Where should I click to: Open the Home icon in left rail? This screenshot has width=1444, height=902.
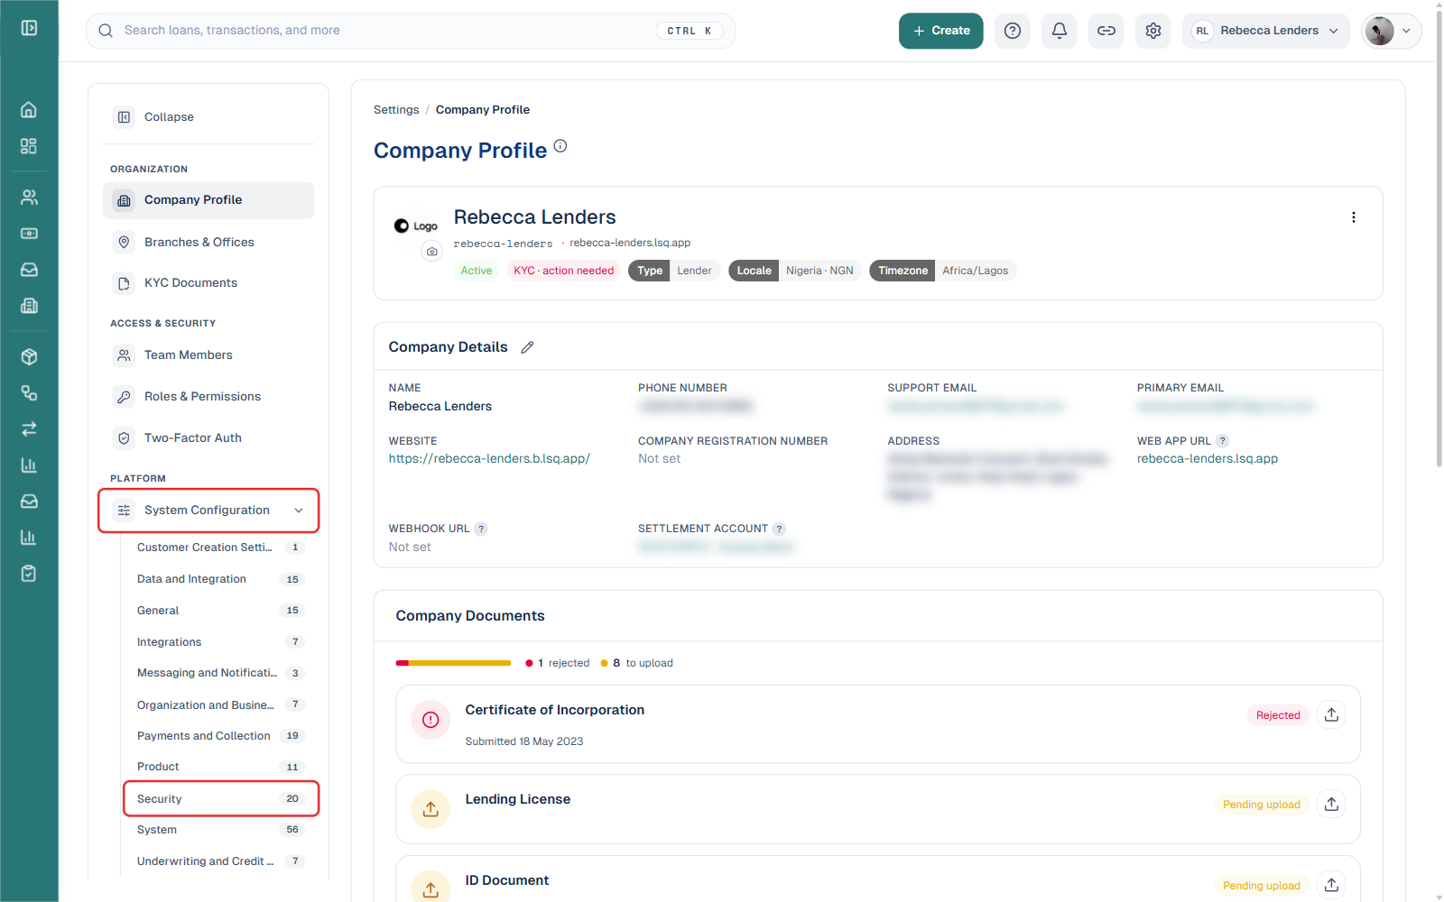click(29, 110)
